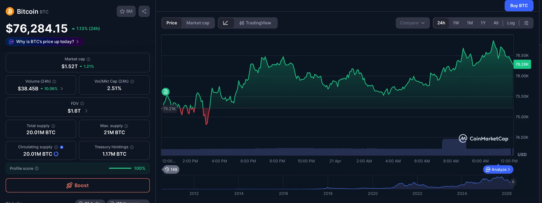Click the 1.13% (24h) change text

(86, 29)
